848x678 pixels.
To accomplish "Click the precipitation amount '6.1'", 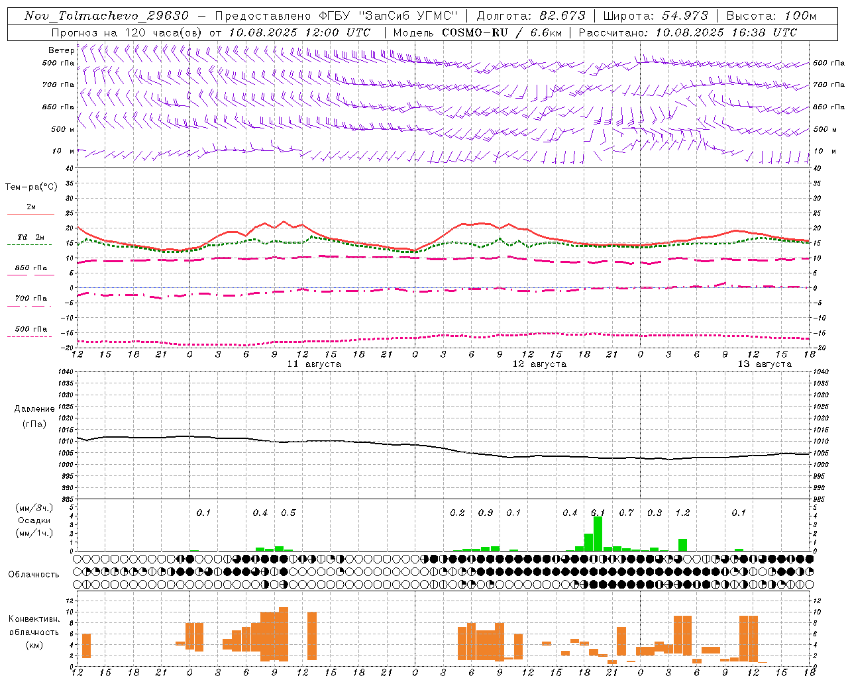I will pyautogui.click(x=598, y=512).
